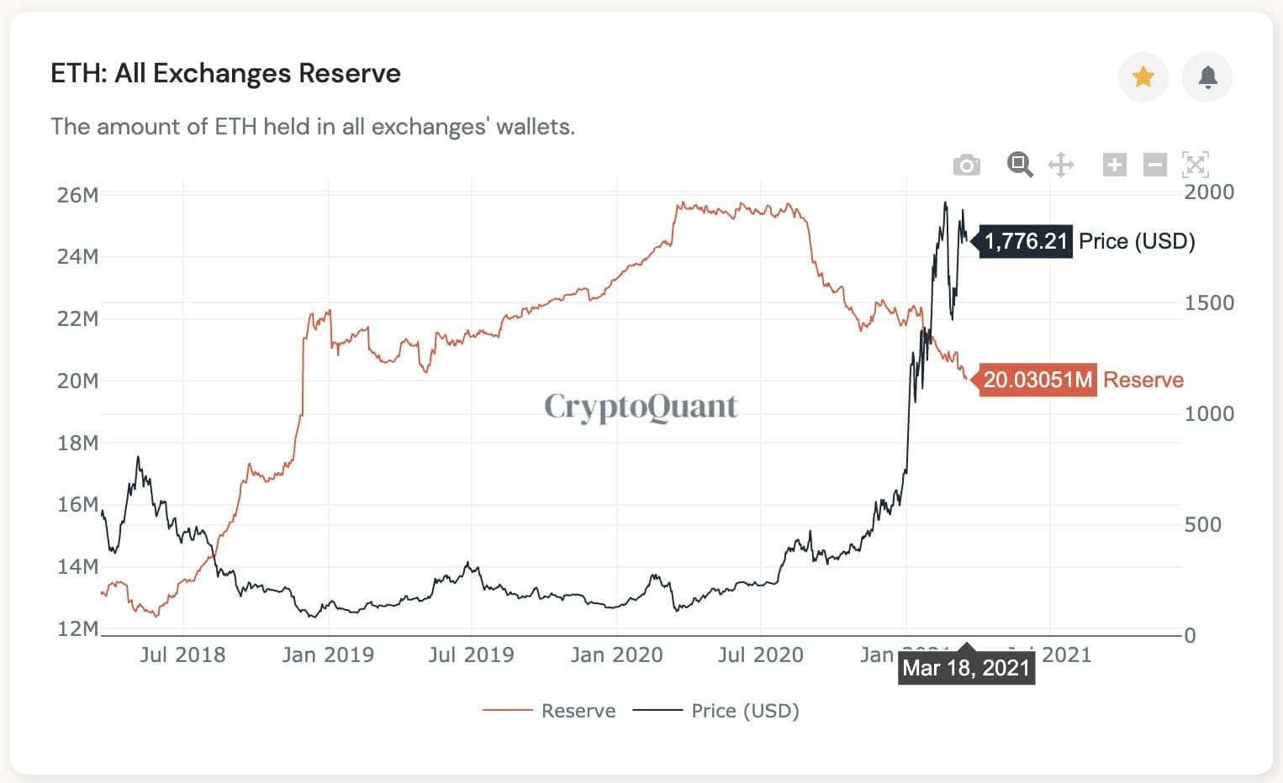Zoom in using the plus icon
The width and height of the screenshot is (1283, 783).
(1114, 164)
